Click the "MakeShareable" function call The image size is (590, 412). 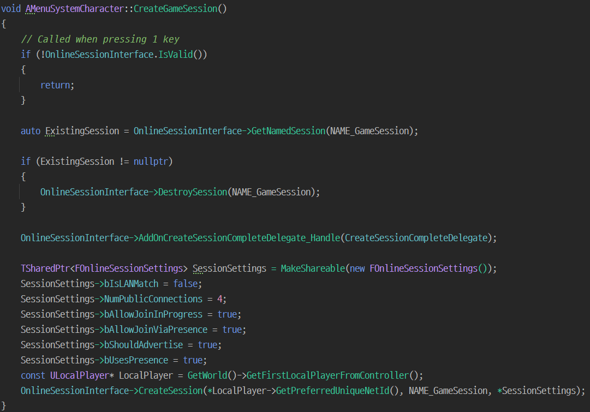click(313, 268)
